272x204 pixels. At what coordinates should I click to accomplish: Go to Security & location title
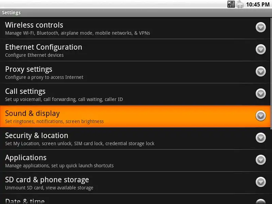tap(36, 136)
